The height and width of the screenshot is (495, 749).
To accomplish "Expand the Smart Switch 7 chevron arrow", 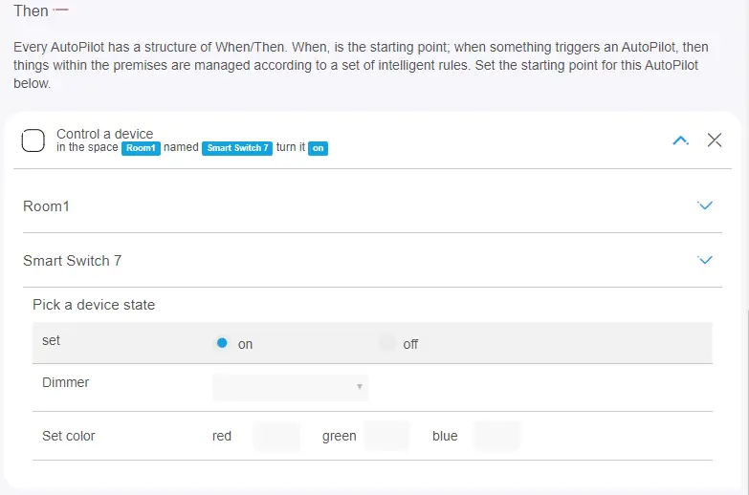I will tap(705, 260).
